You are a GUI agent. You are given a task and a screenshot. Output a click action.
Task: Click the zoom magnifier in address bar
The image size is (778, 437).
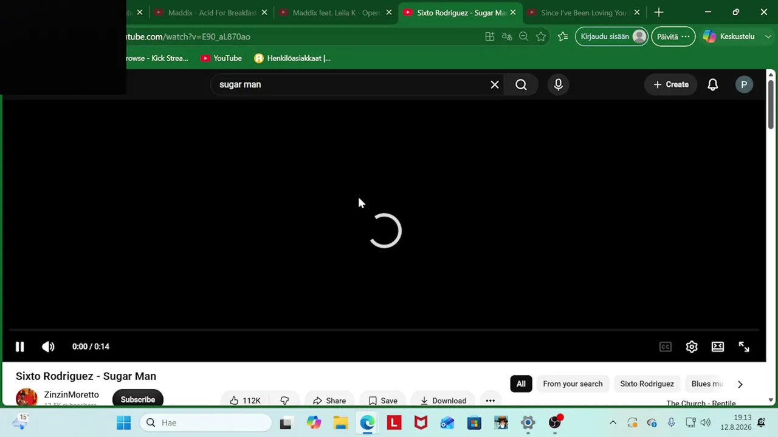point(523,36)
